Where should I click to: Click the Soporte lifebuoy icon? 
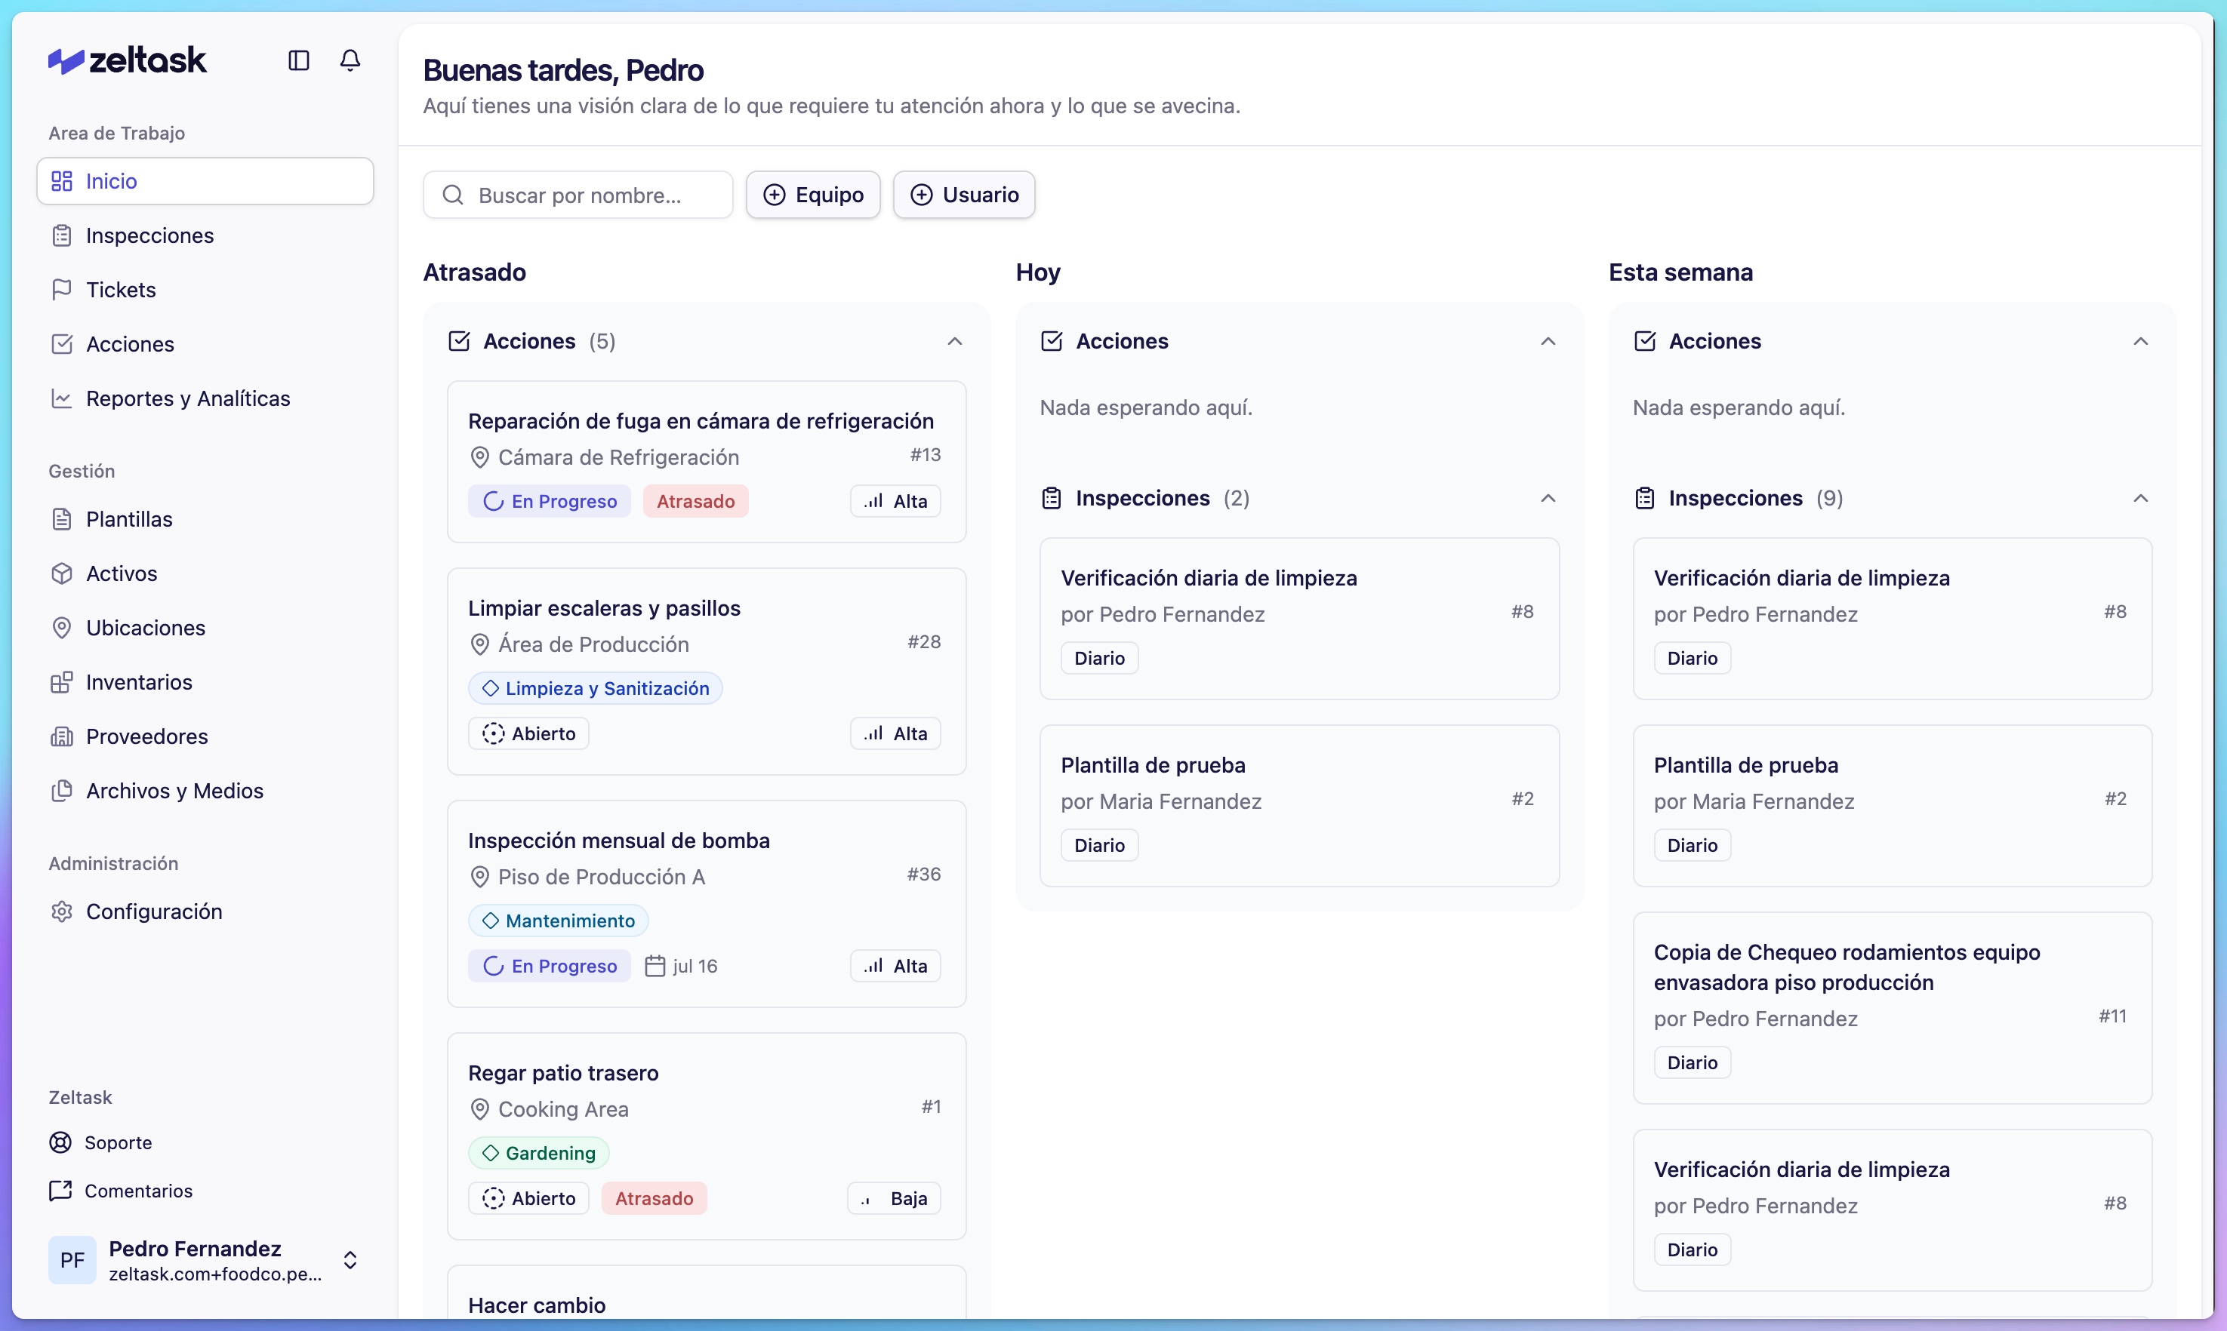coord(60,1142)
